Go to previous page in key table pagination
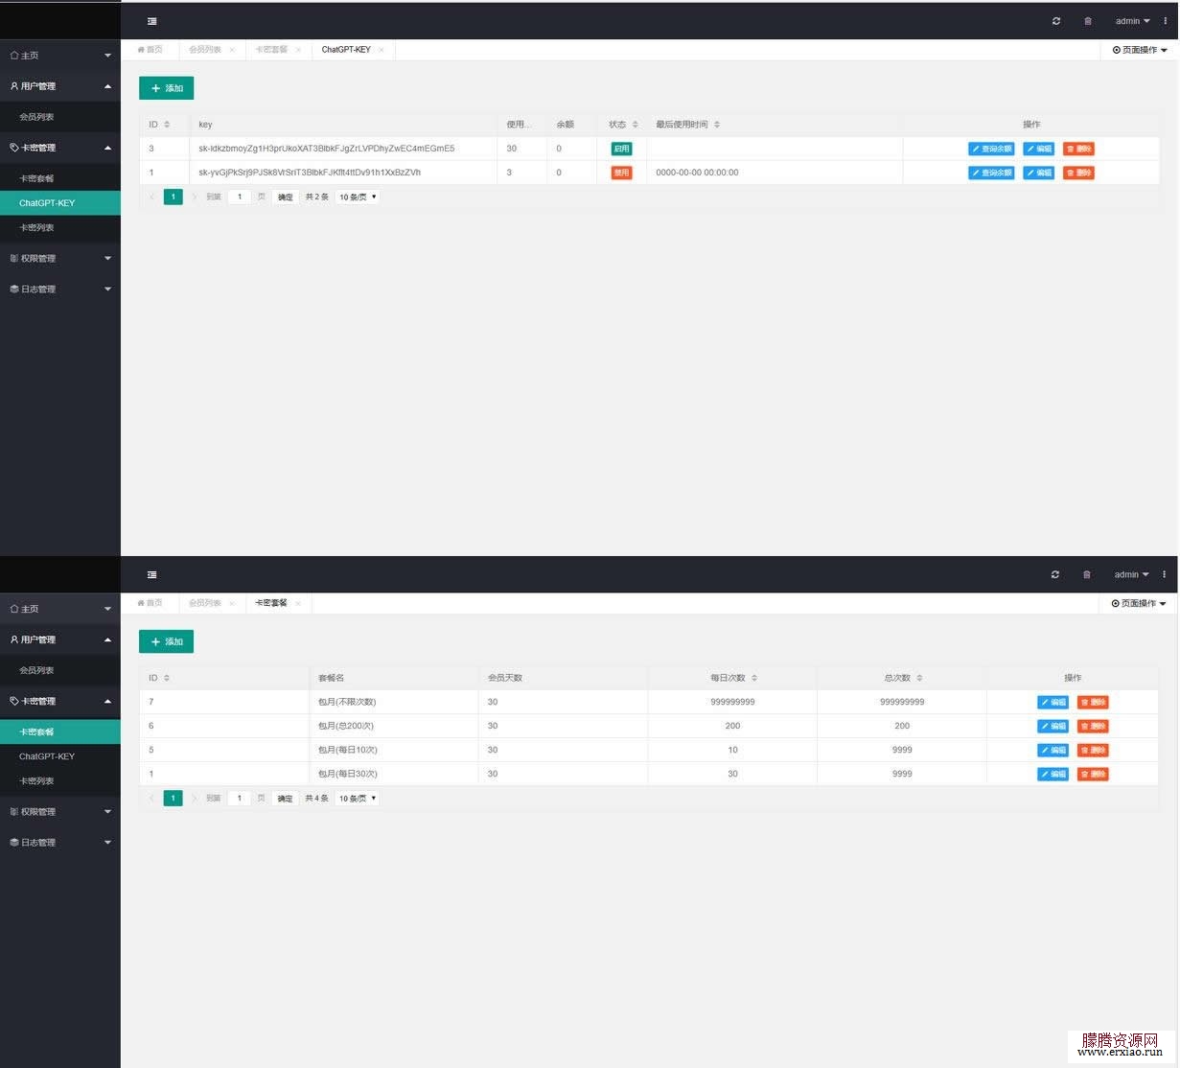This screenshot has height=1068, width=1180. tap(151, 197)
